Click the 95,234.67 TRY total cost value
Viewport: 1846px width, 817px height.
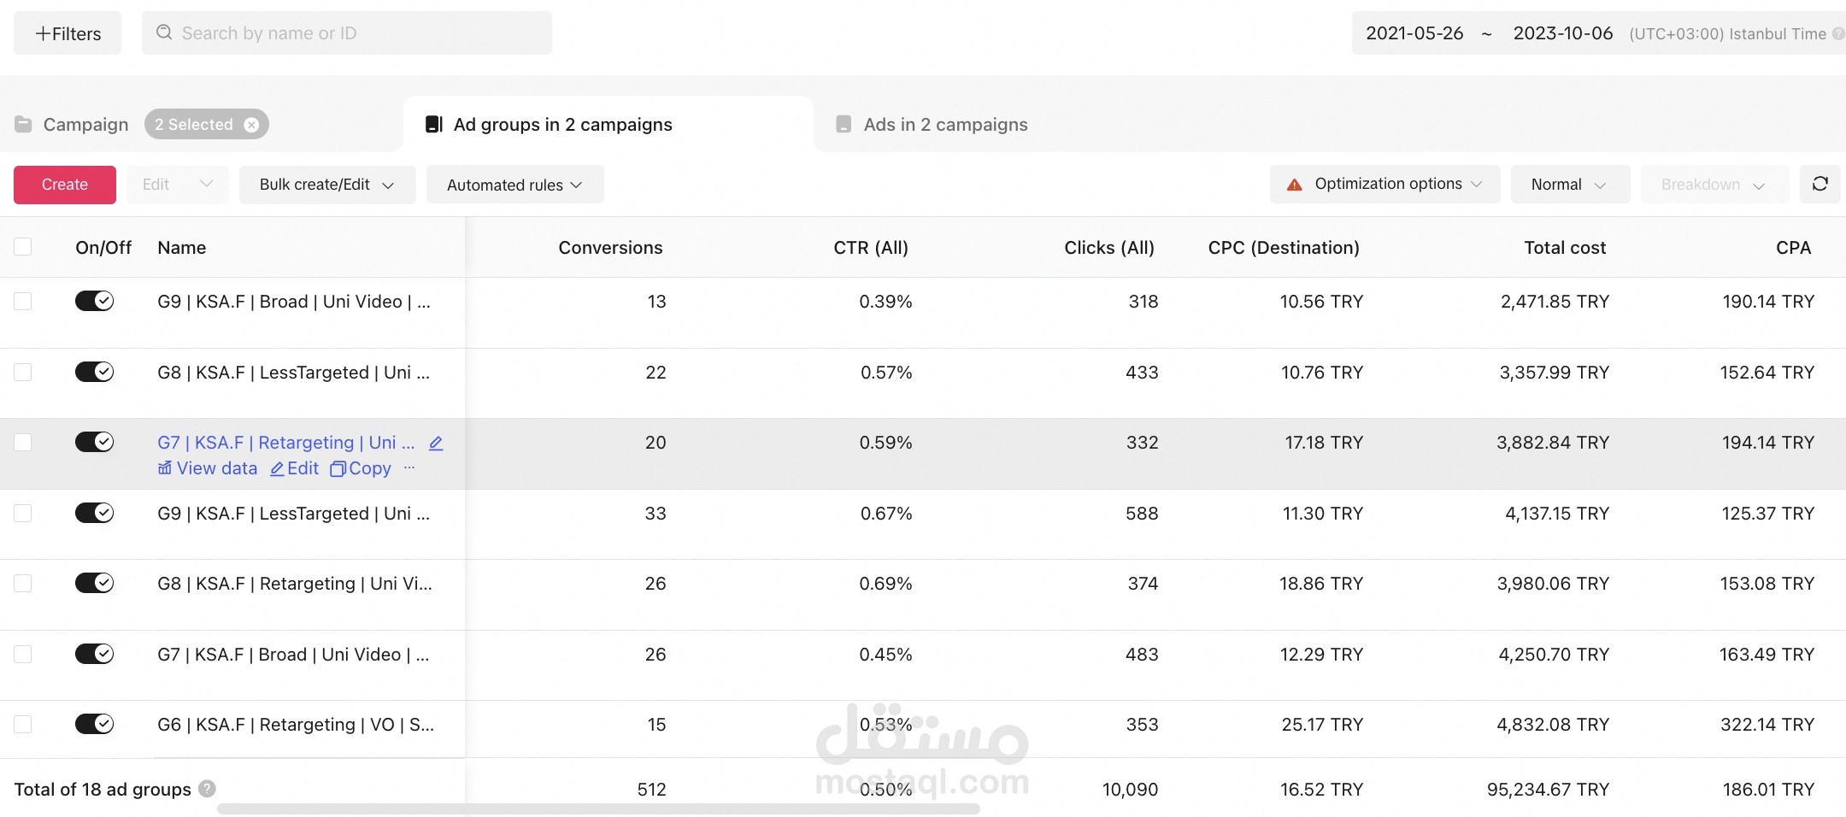coord(1548,790)
